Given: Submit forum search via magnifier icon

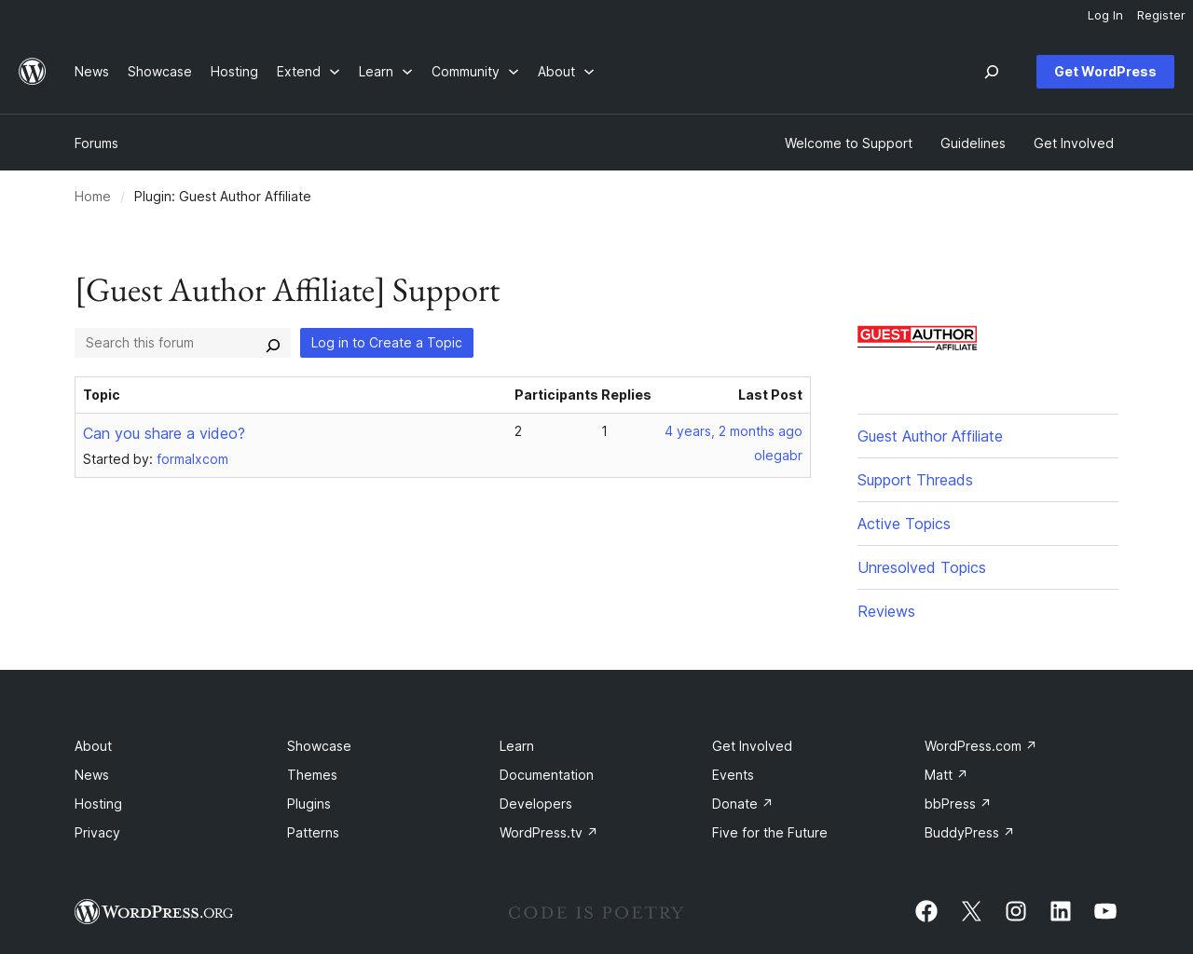Looking at the screenshot, I should coord(273,345).
